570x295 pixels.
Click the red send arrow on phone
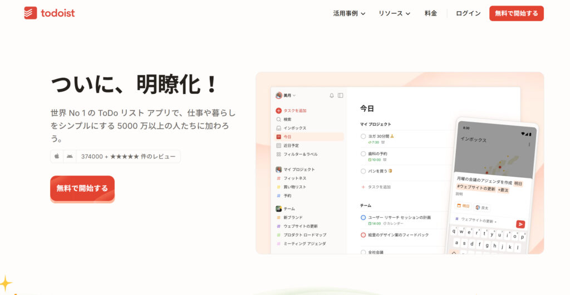tap(520, 224)
